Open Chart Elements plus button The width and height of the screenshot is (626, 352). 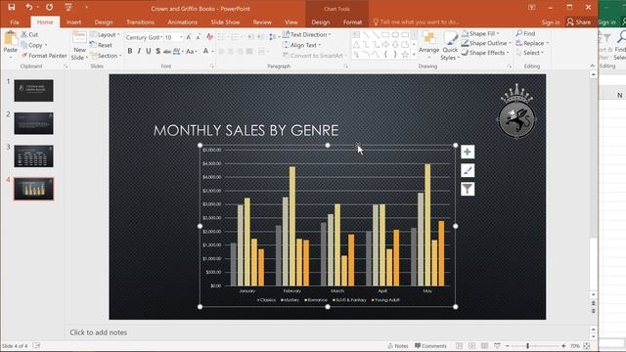pos(468,152)
